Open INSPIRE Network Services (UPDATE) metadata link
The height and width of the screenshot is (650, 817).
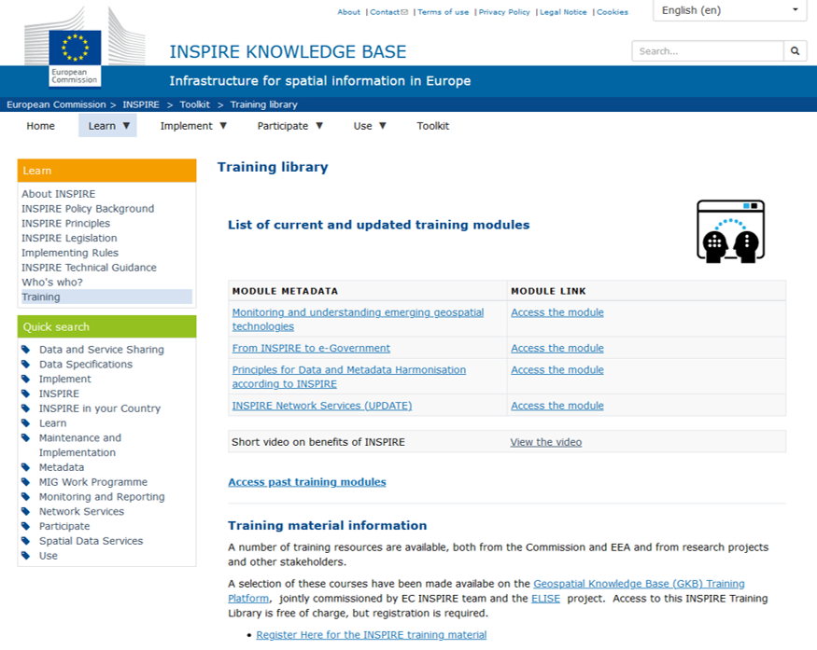[x=322, y=405]
